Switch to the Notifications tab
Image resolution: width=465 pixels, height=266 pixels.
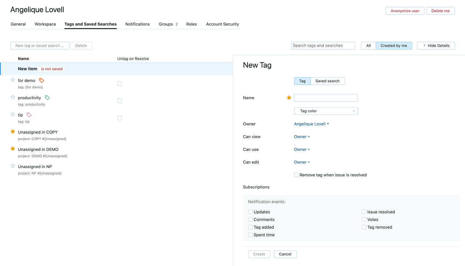click(x=137, y=24)
